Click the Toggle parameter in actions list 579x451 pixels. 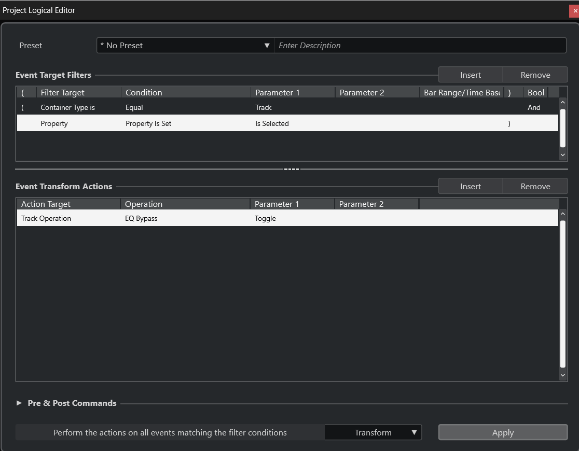(265, 219)
